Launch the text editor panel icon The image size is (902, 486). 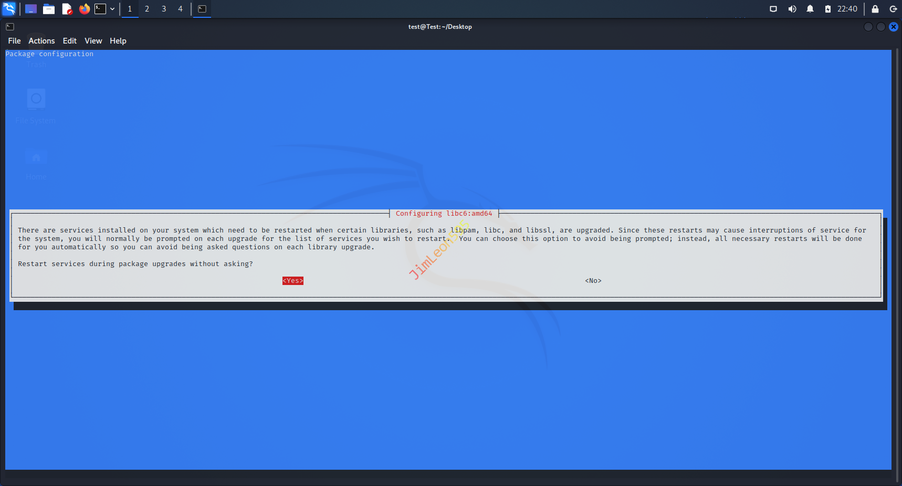pos(67,9)
